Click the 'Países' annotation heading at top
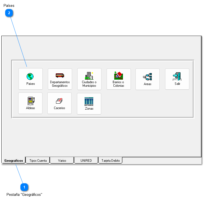Viewport: 204px width, 201px height. tap(9, 5)
